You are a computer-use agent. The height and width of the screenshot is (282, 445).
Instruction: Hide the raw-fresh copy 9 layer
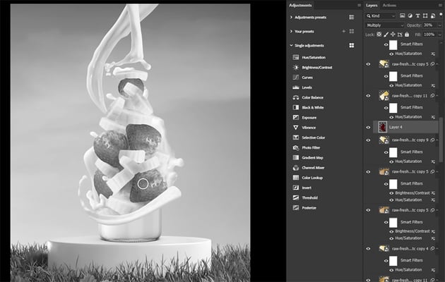tap(369, 140)
